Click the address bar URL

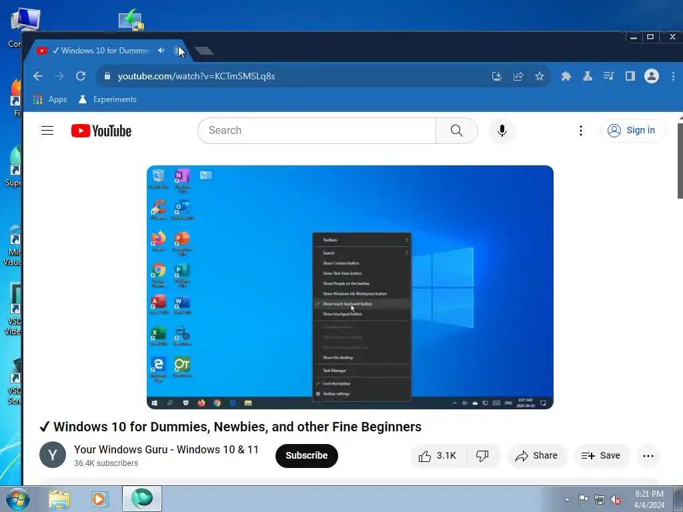point(197,76)
